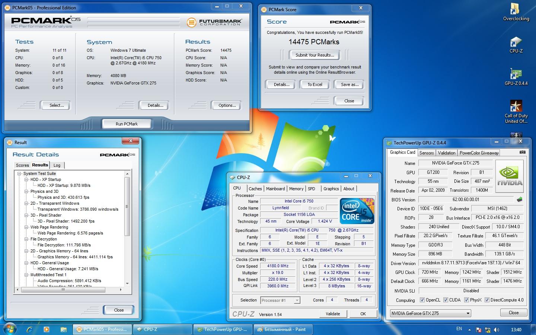The image size is (536, 335).
Task: Click the To Excel button
Action: 315,84
